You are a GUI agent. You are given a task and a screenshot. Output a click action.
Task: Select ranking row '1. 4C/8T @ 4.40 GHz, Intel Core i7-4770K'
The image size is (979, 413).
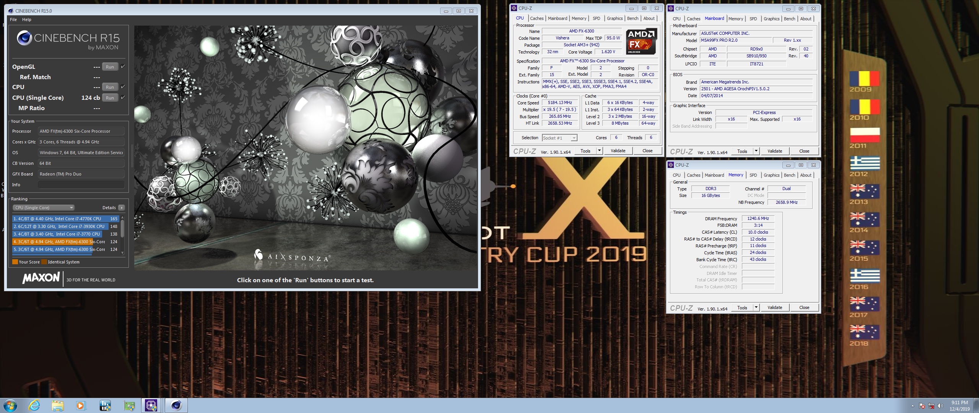pos(66,219)
